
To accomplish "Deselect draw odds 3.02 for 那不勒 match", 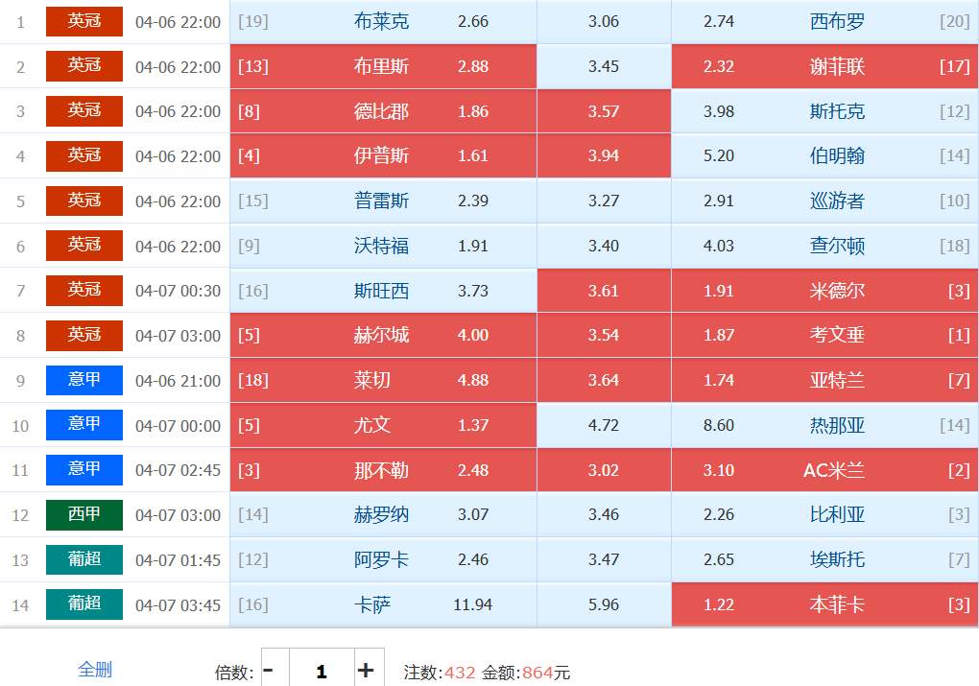I will pos(604,470).
